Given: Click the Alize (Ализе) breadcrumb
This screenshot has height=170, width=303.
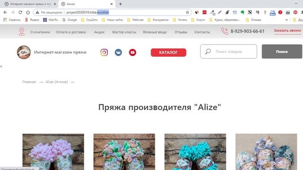Looking at the screenshot, I should coord(57,82).
